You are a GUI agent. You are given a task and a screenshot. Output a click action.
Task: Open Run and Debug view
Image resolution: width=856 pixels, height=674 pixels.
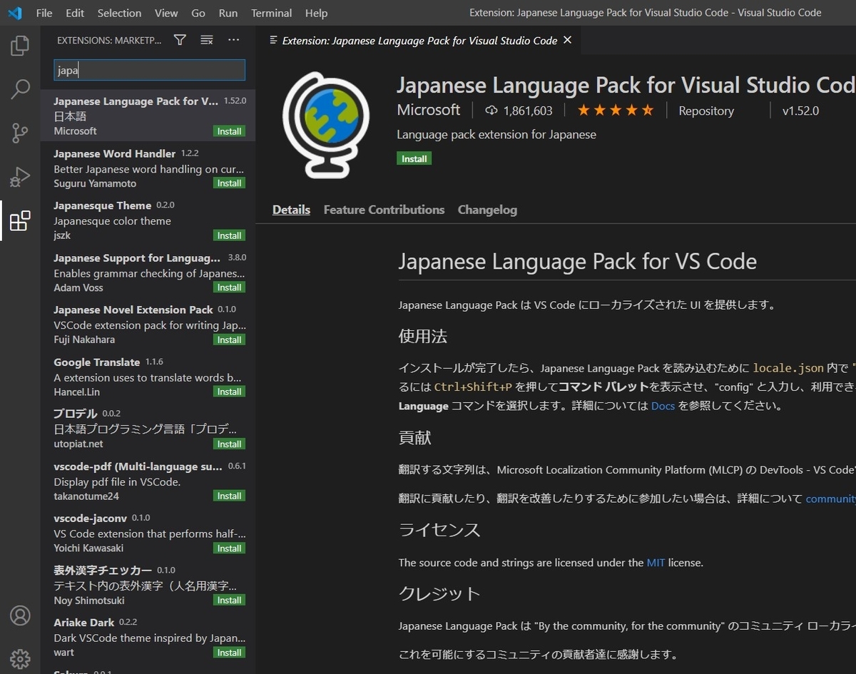tap(20, 176)
